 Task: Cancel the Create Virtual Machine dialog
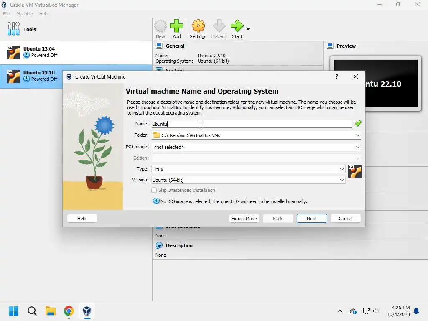click(345, 219)
